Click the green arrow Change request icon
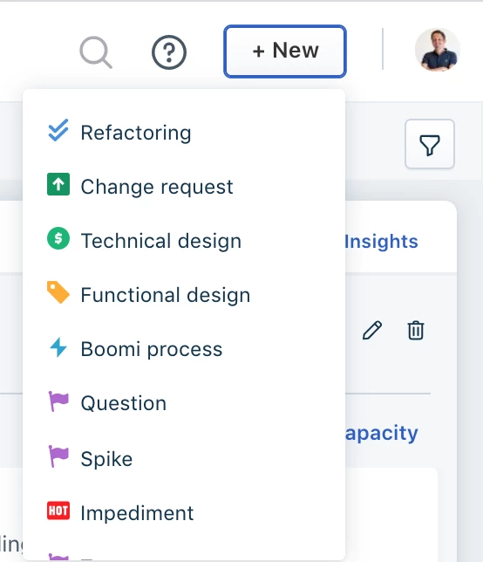The height and width of the screenshot is (562, 483). click(58, 184)
